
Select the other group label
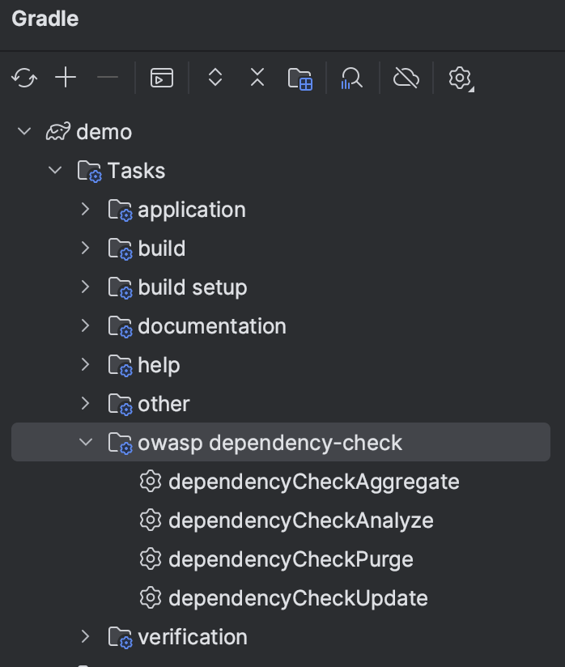click(x=164, y=404)
